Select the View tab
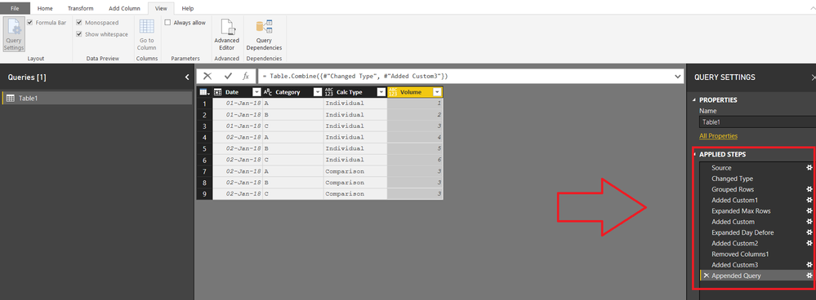The image size is (816, 300). (161, 8)
